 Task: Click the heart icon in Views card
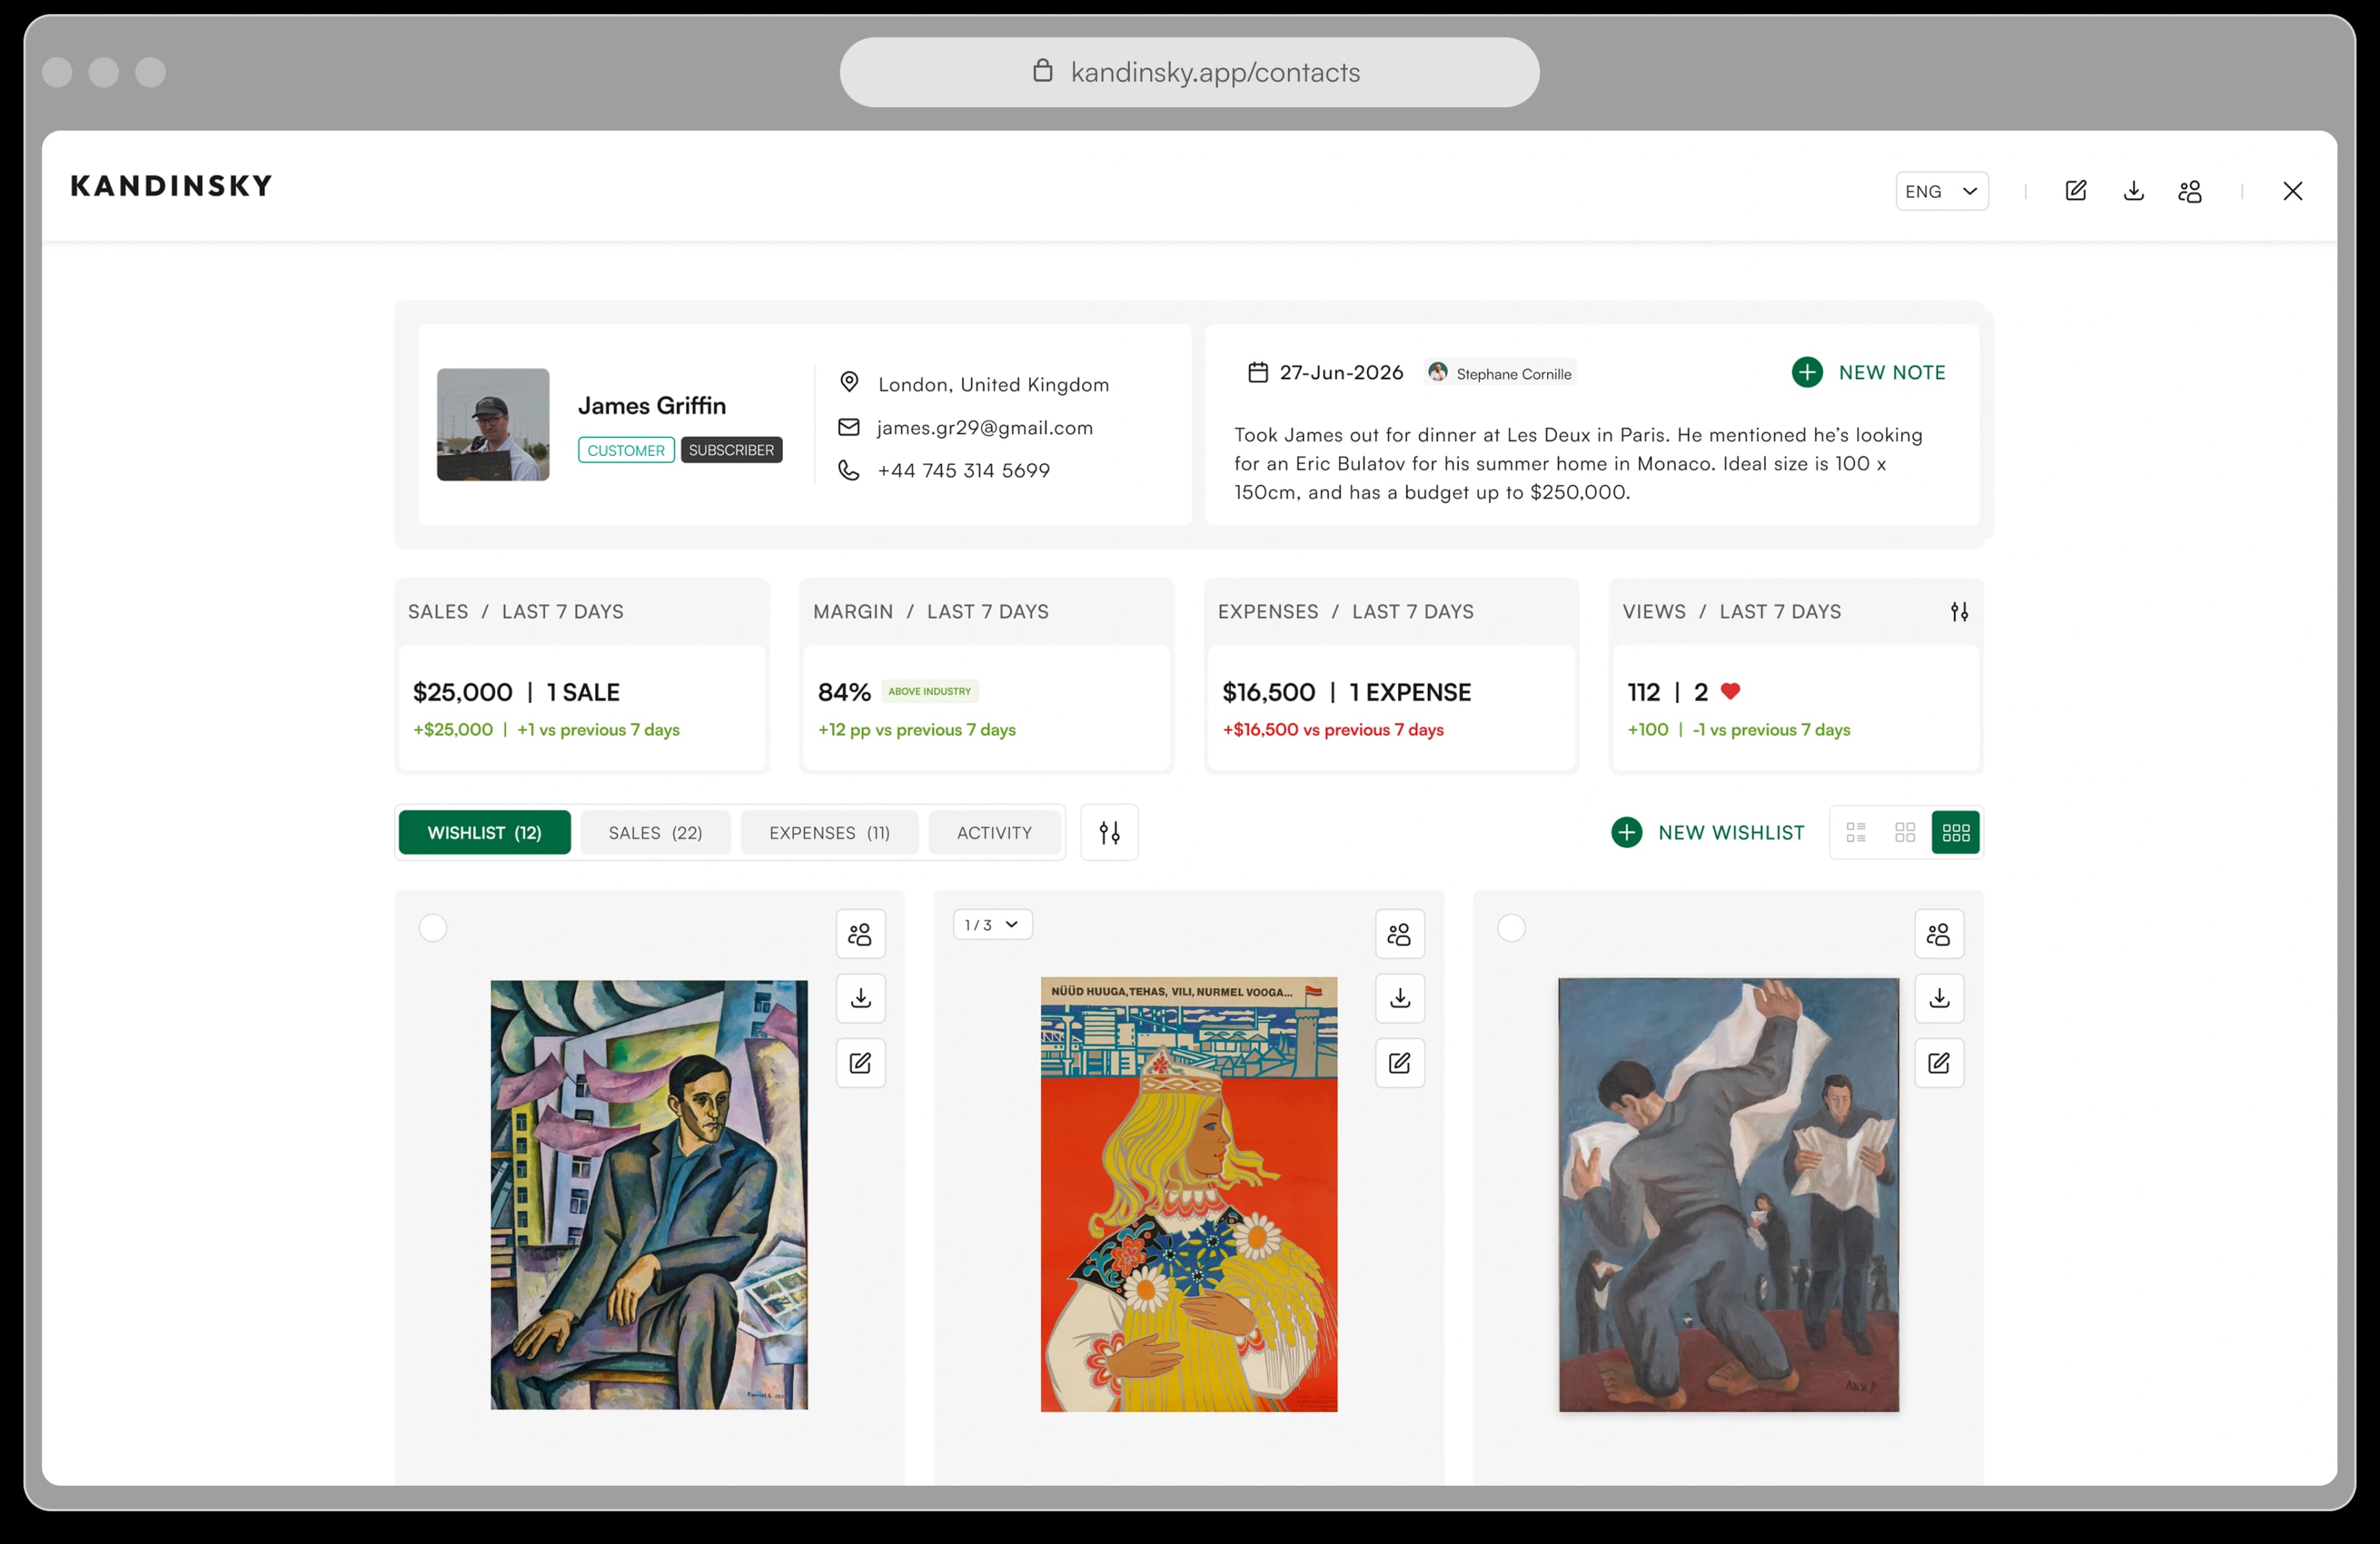coord(1730,691)
